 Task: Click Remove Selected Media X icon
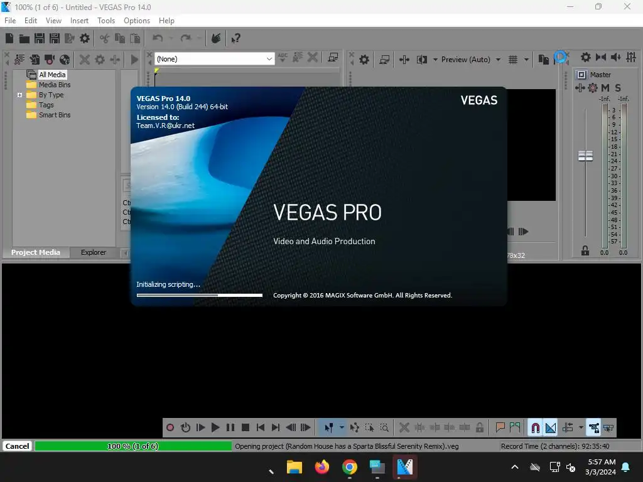tap(85, 60)
